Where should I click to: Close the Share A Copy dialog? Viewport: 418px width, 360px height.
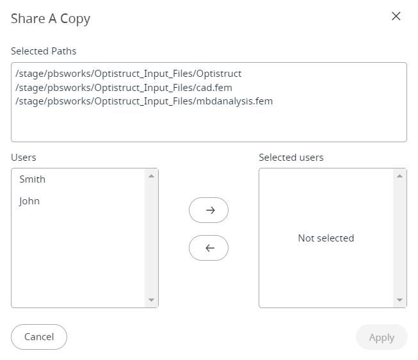click(396, 17)
